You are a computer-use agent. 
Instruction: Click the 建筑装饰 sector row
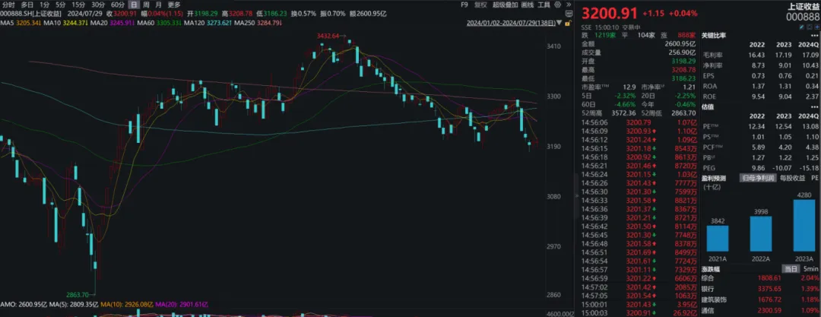[761, 299]
